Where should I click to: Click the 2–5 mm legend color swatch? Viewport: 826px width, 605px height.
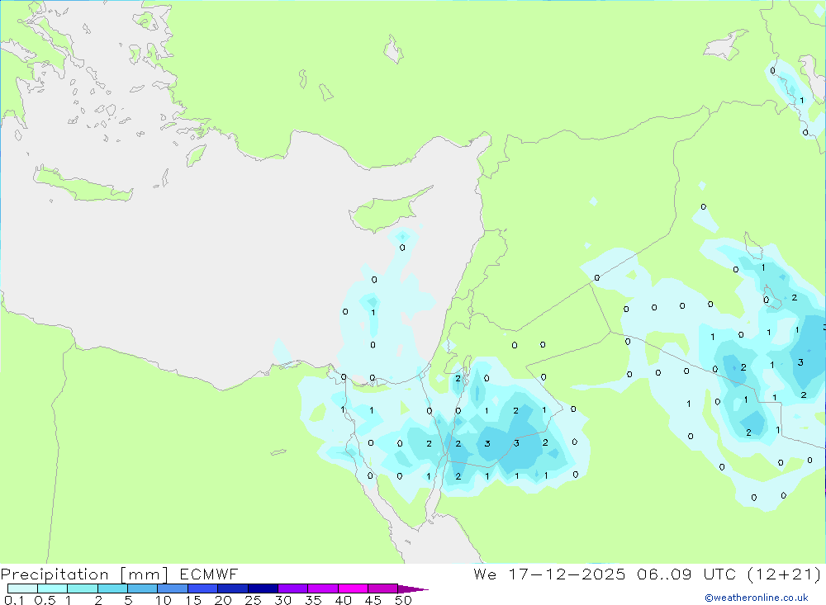click(x=112, y=588)
